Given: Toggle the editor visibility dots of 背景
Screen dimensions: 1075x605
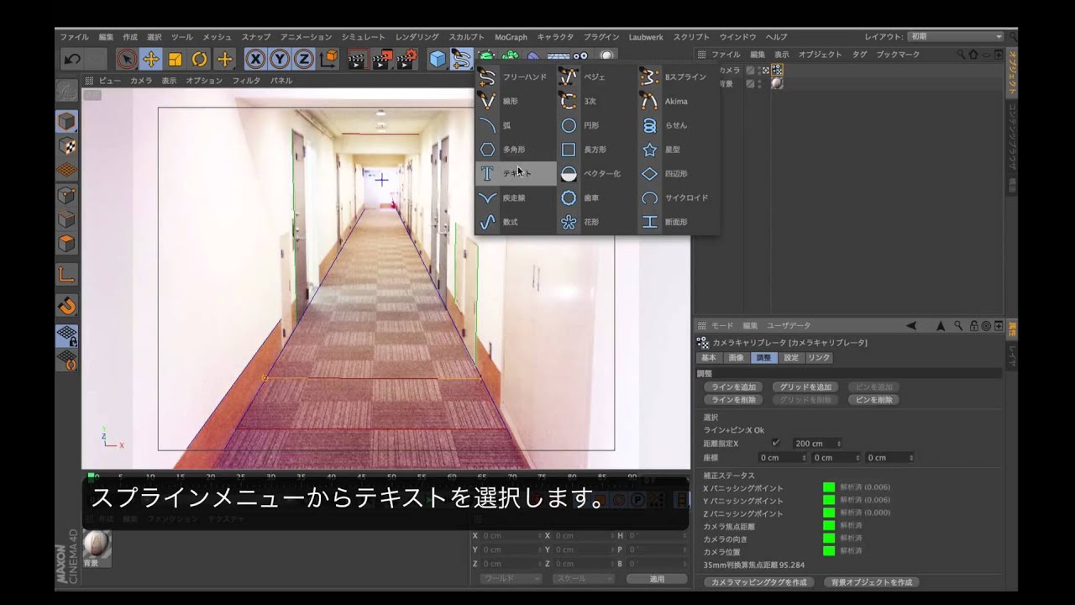Looking at the screenshot, I should pyautogui.click(x=760, y=84).
